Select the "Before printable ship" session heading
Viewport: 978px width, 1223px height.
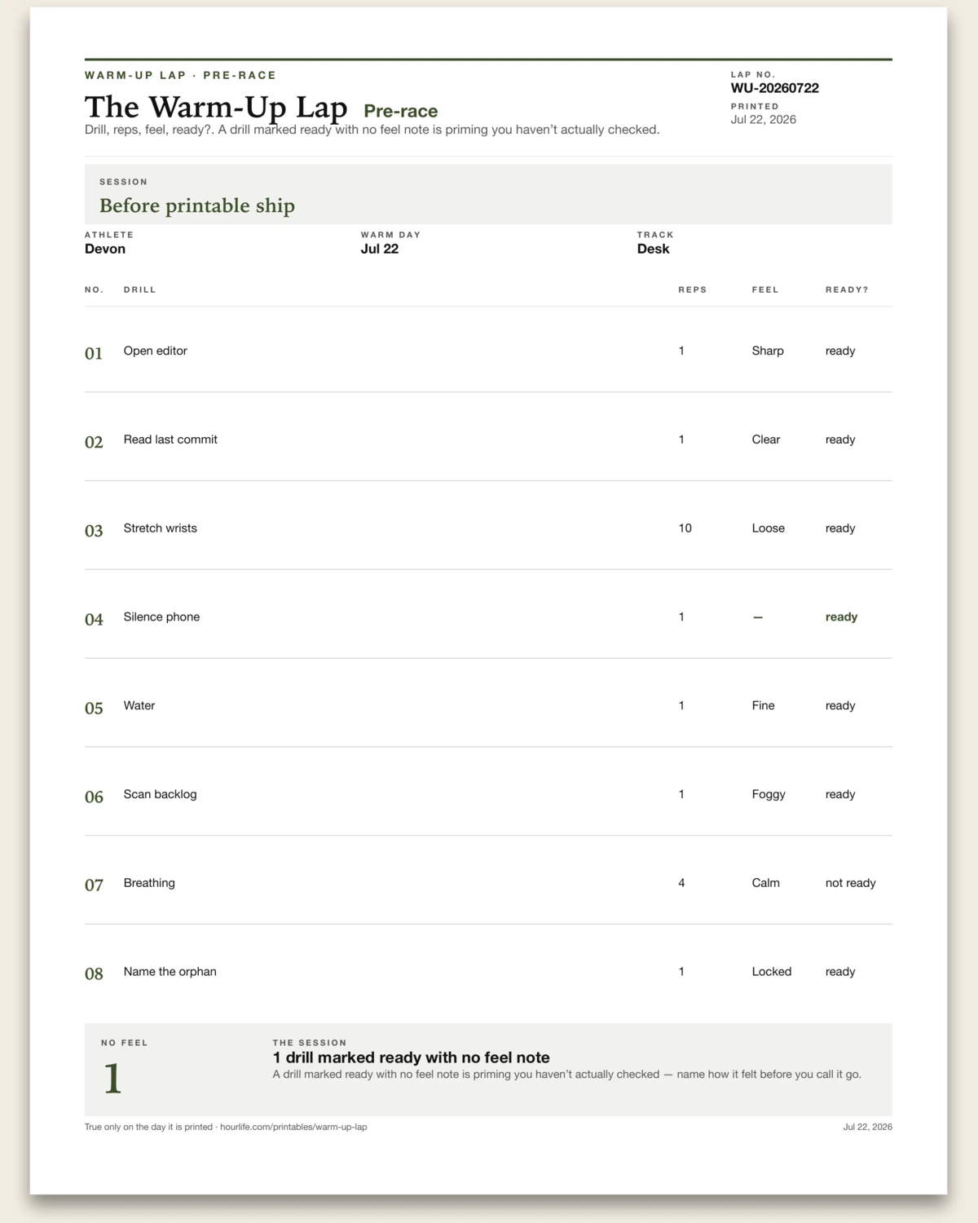click(197, 205)
